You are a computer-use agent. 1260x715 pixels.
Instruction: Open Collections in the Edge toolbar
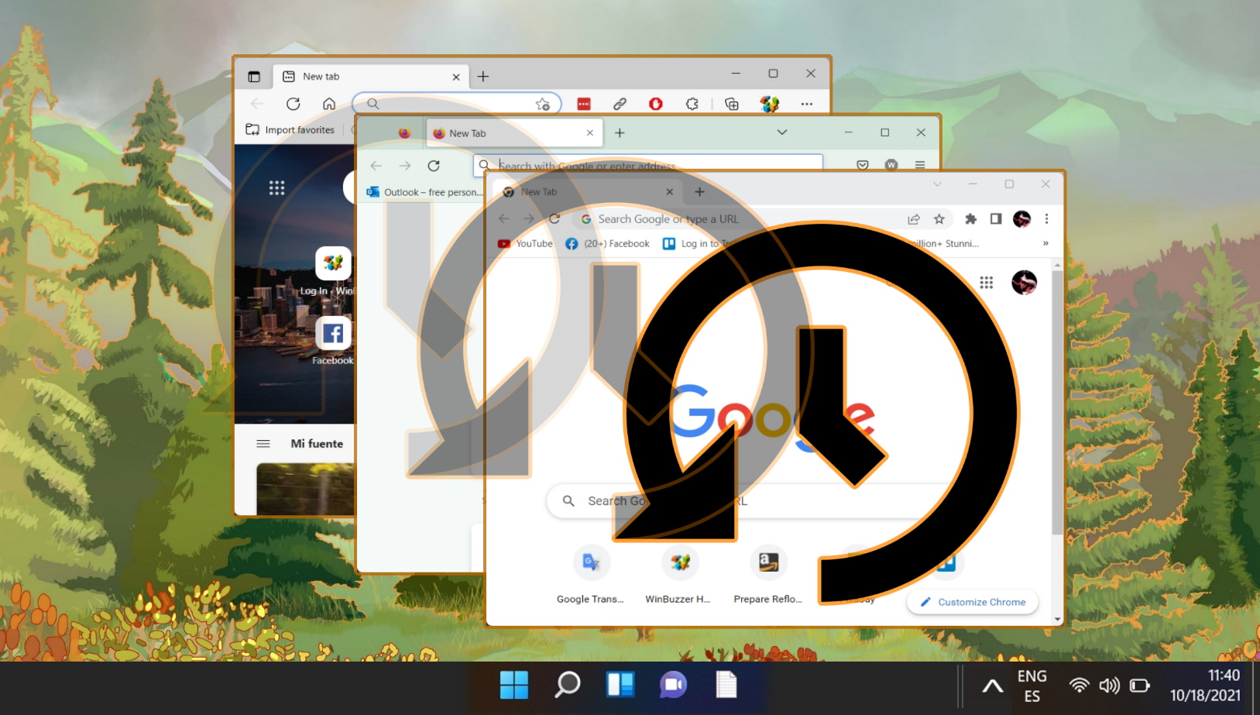pyautogui.click(x=732, y=104)
